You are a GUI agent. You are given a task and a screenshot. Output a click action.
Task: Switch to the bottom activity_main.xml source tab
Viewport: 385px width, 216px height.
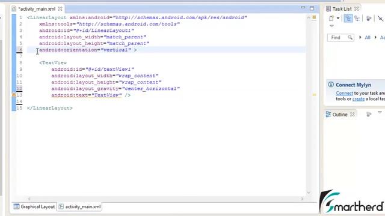[x=79, y=206]
